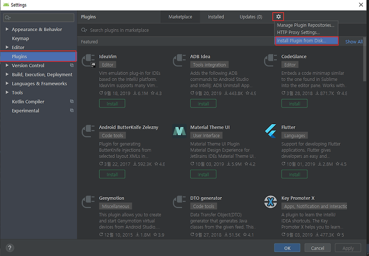369x256 pixels.
Task: Click the Flutter logo icon
Action: (271, 131)
